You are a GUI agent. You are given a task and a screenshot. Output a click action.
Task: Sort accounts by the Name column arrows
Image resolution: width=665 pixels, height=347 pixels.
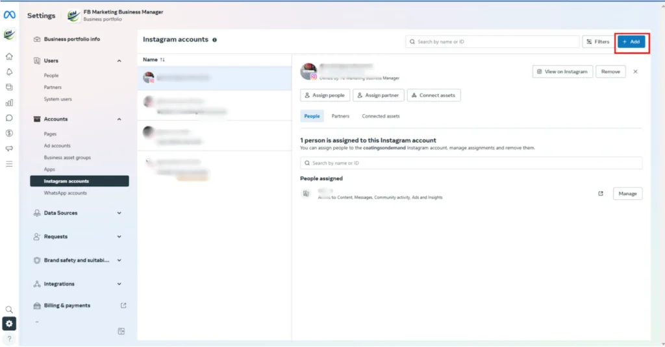(162, 60)
